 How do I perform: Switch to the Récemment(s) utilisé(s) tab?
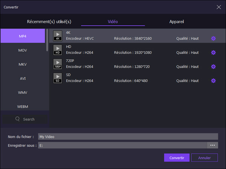(x=49, y=22)
